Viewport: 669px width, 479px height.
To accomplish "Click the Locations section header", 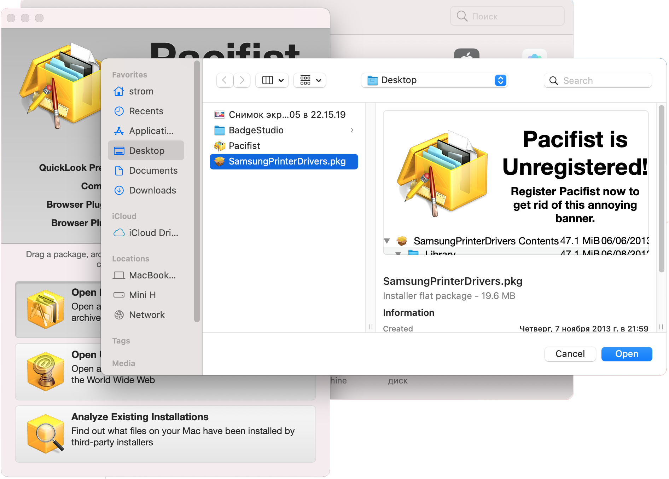I will coord(130,259).
